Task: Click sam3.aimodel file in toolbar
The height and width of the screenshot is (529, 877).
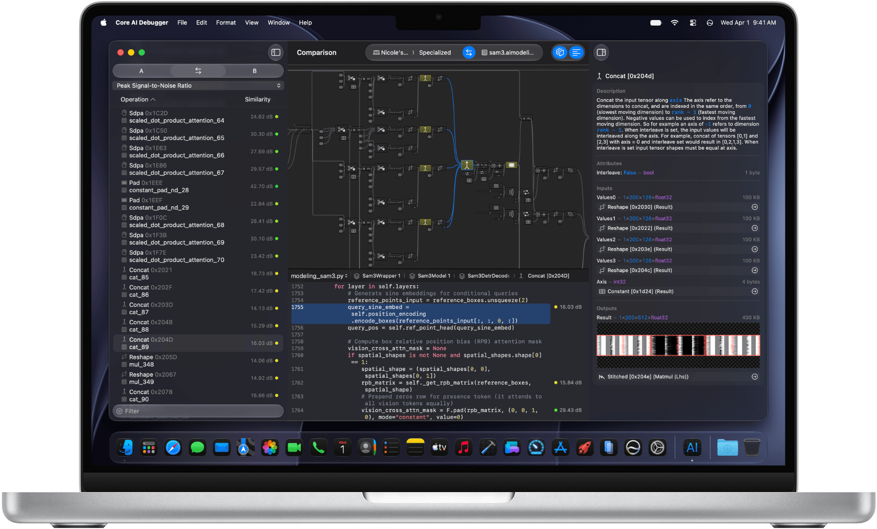Action: click(508, 53)
